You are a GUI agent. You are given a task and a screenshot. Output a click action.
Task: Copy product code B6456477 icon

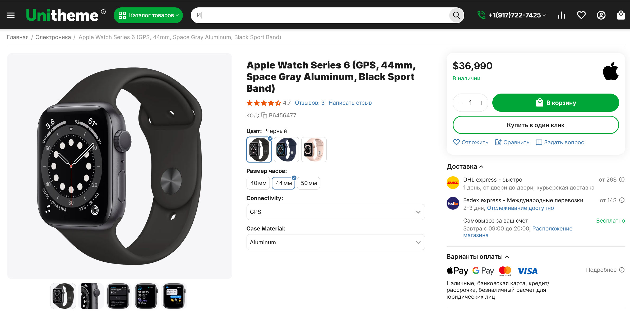tap(264, 115)
